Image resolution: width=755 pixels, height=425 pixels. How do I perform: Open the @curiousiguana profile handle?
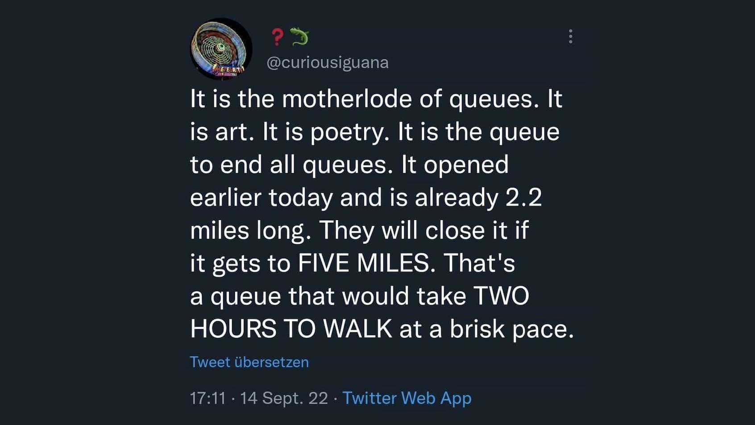coord(327,62)
